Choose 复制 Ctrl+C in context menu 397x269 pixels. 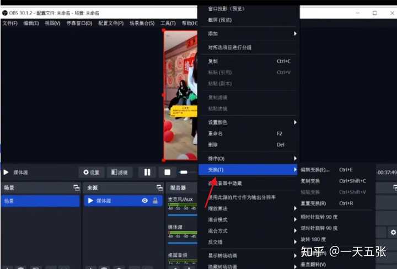point(248,61)
